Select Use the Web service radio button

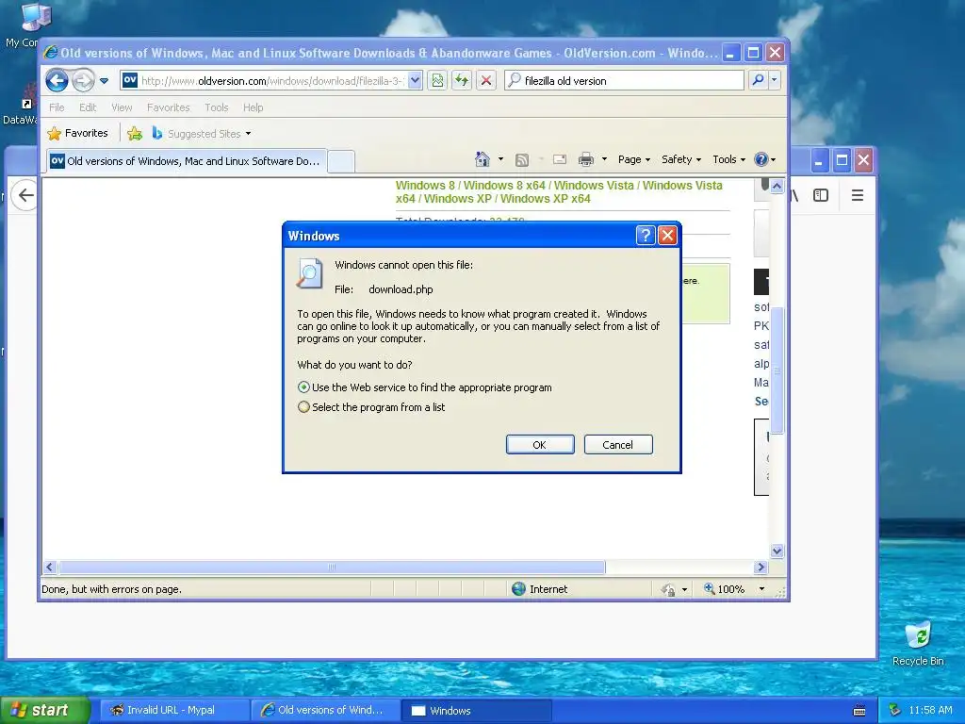click(303, 387)
